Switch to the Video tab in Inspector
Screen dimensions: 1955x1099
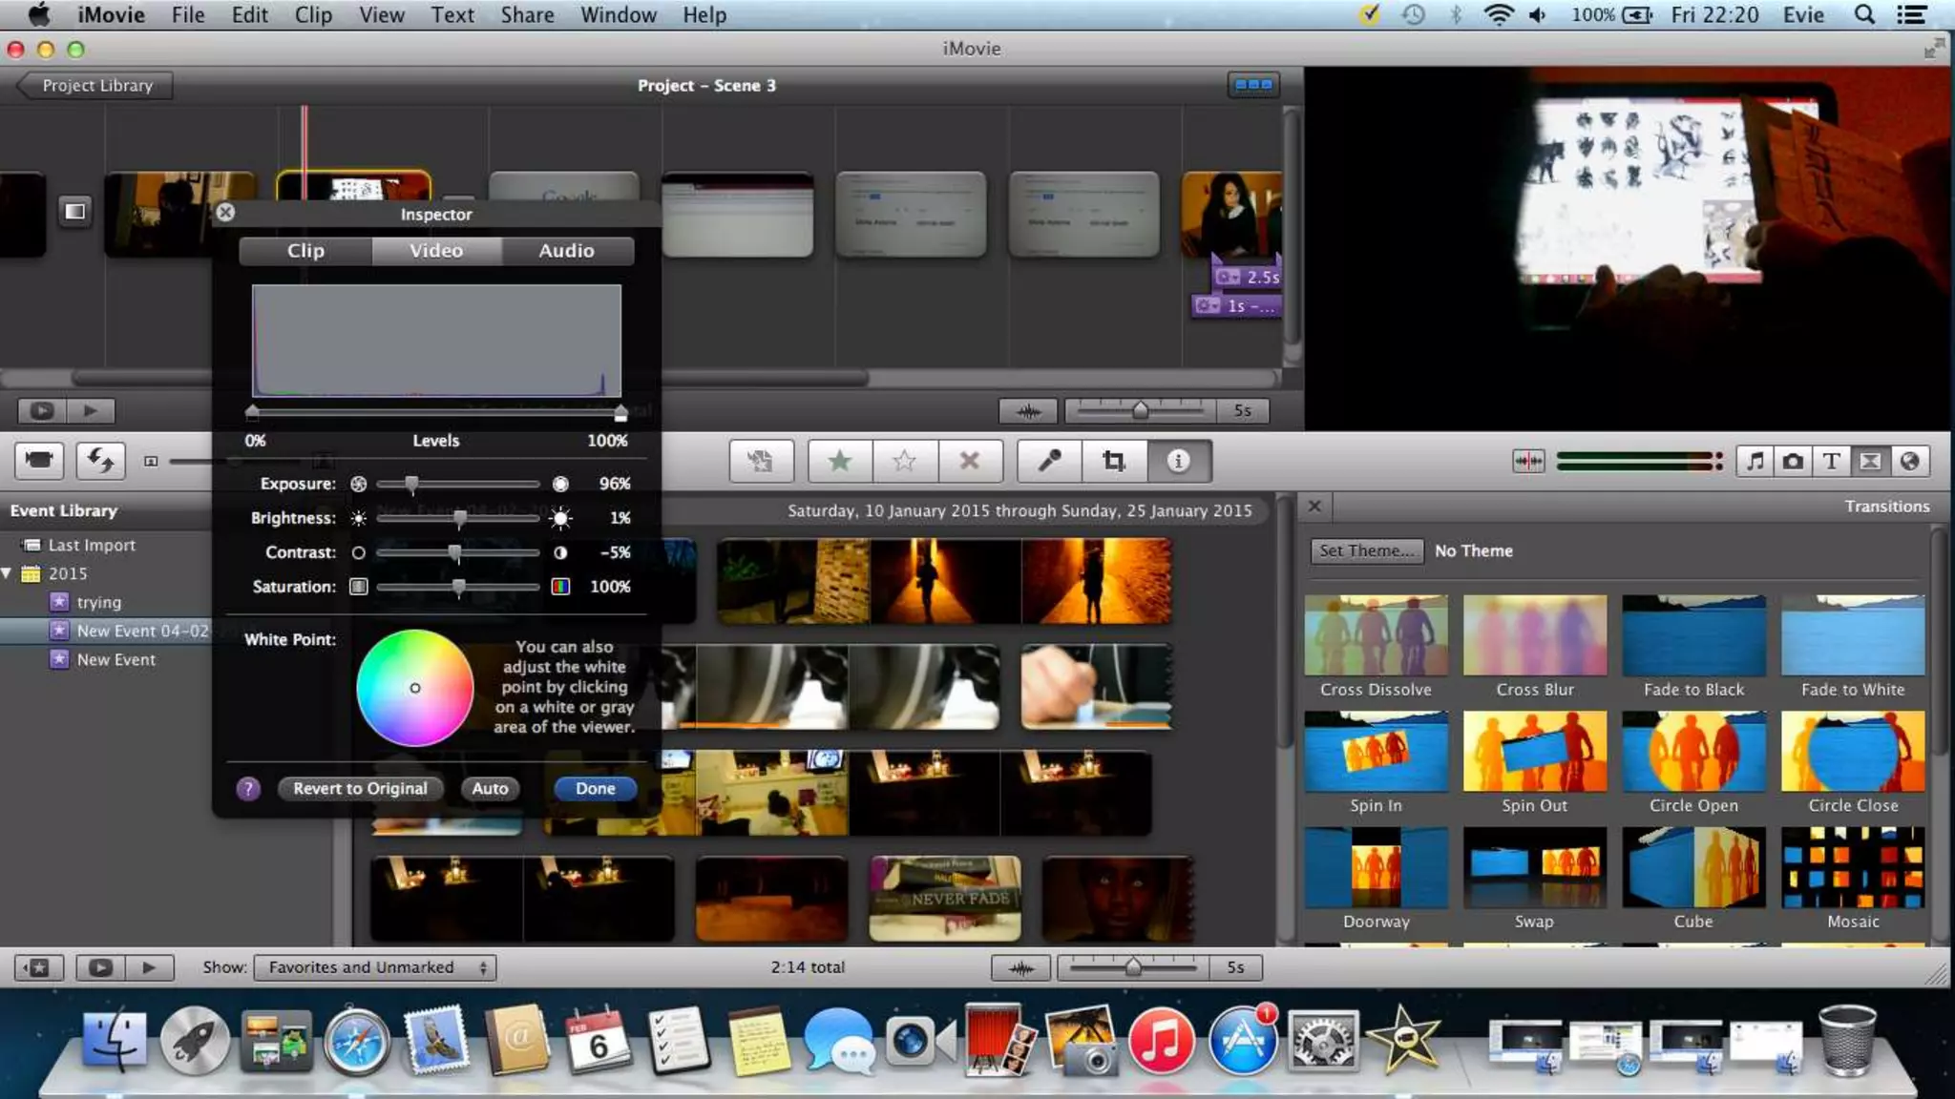[436, 251]
